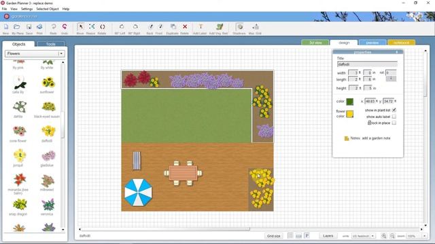
Task: Pick the daffodil object in list
Action: [48, 131]
